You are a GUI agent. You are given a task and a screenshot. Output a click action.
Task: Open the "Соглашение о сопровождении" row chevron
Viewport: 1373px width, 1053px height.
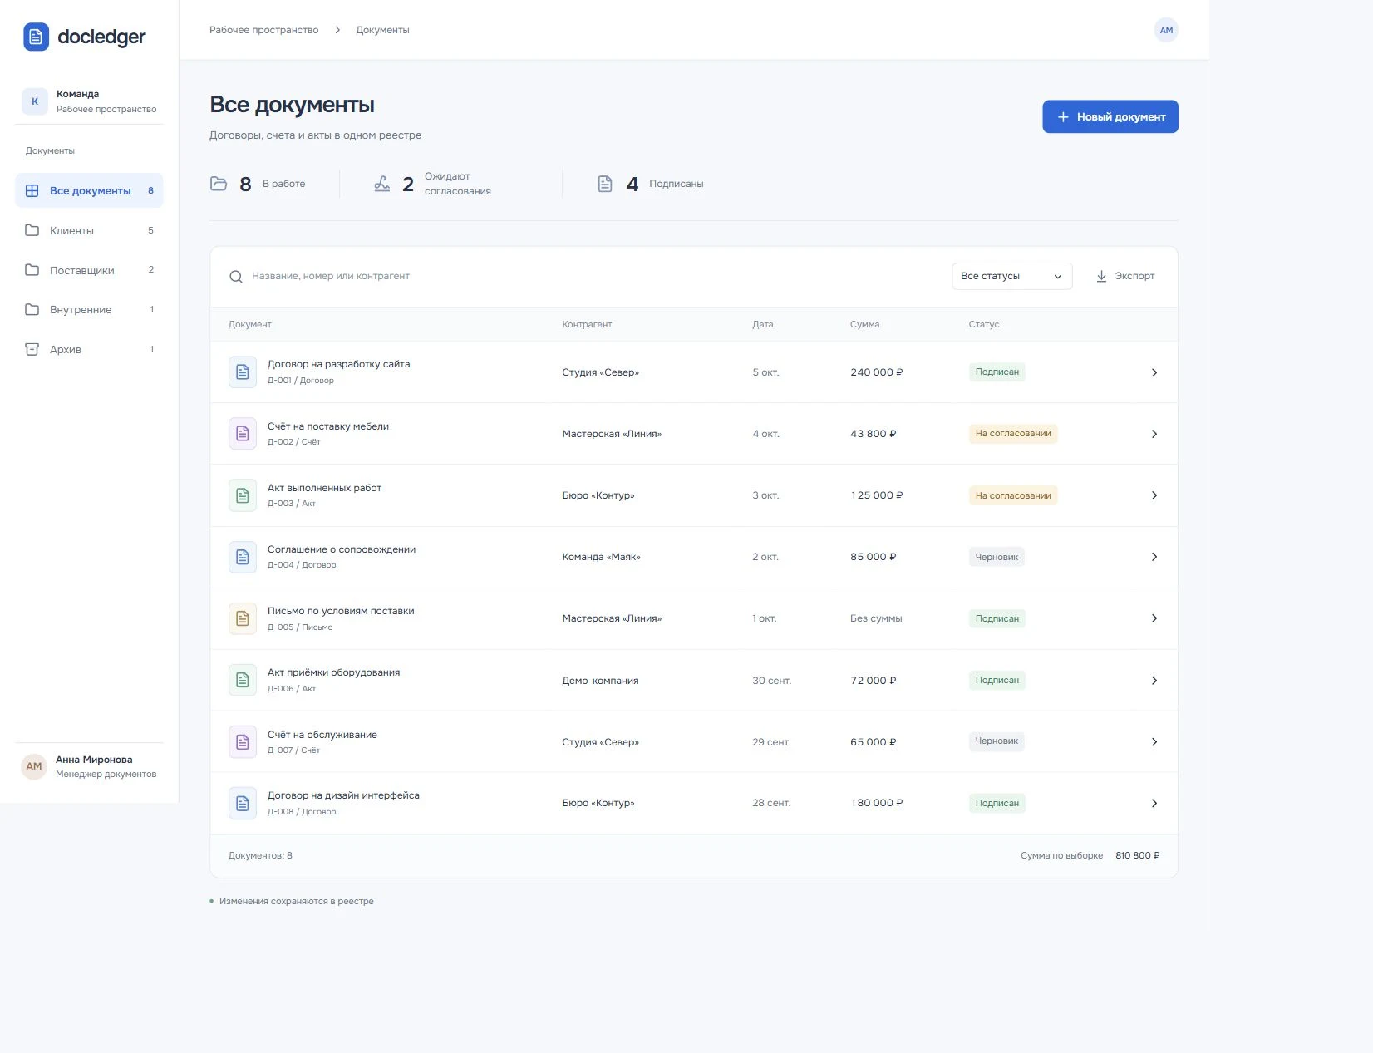[x=1154, y=557]
